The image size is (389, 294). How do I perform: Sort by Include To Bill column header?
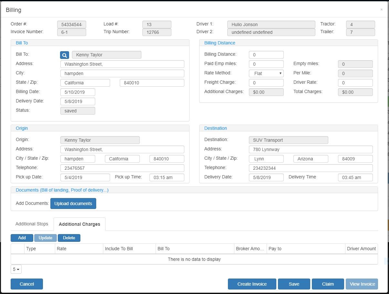point(129,249)
